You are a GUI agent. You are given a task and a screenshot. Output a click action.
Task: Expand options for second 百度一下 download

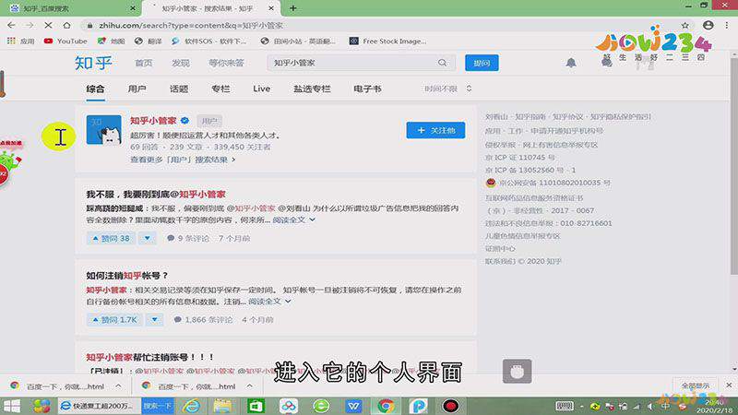point(249,385)
